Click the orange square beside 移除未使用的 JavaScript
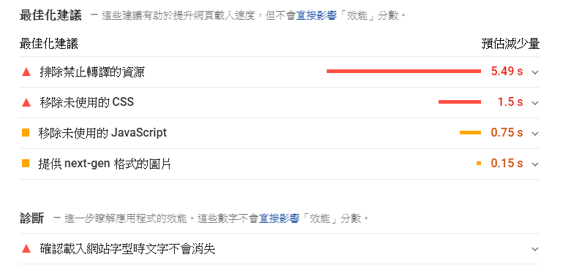 tap(26, 133)
